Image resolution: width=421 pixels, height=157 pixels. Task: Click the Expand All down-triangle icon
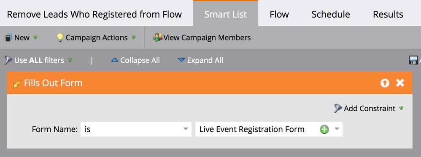coord(181,60)
